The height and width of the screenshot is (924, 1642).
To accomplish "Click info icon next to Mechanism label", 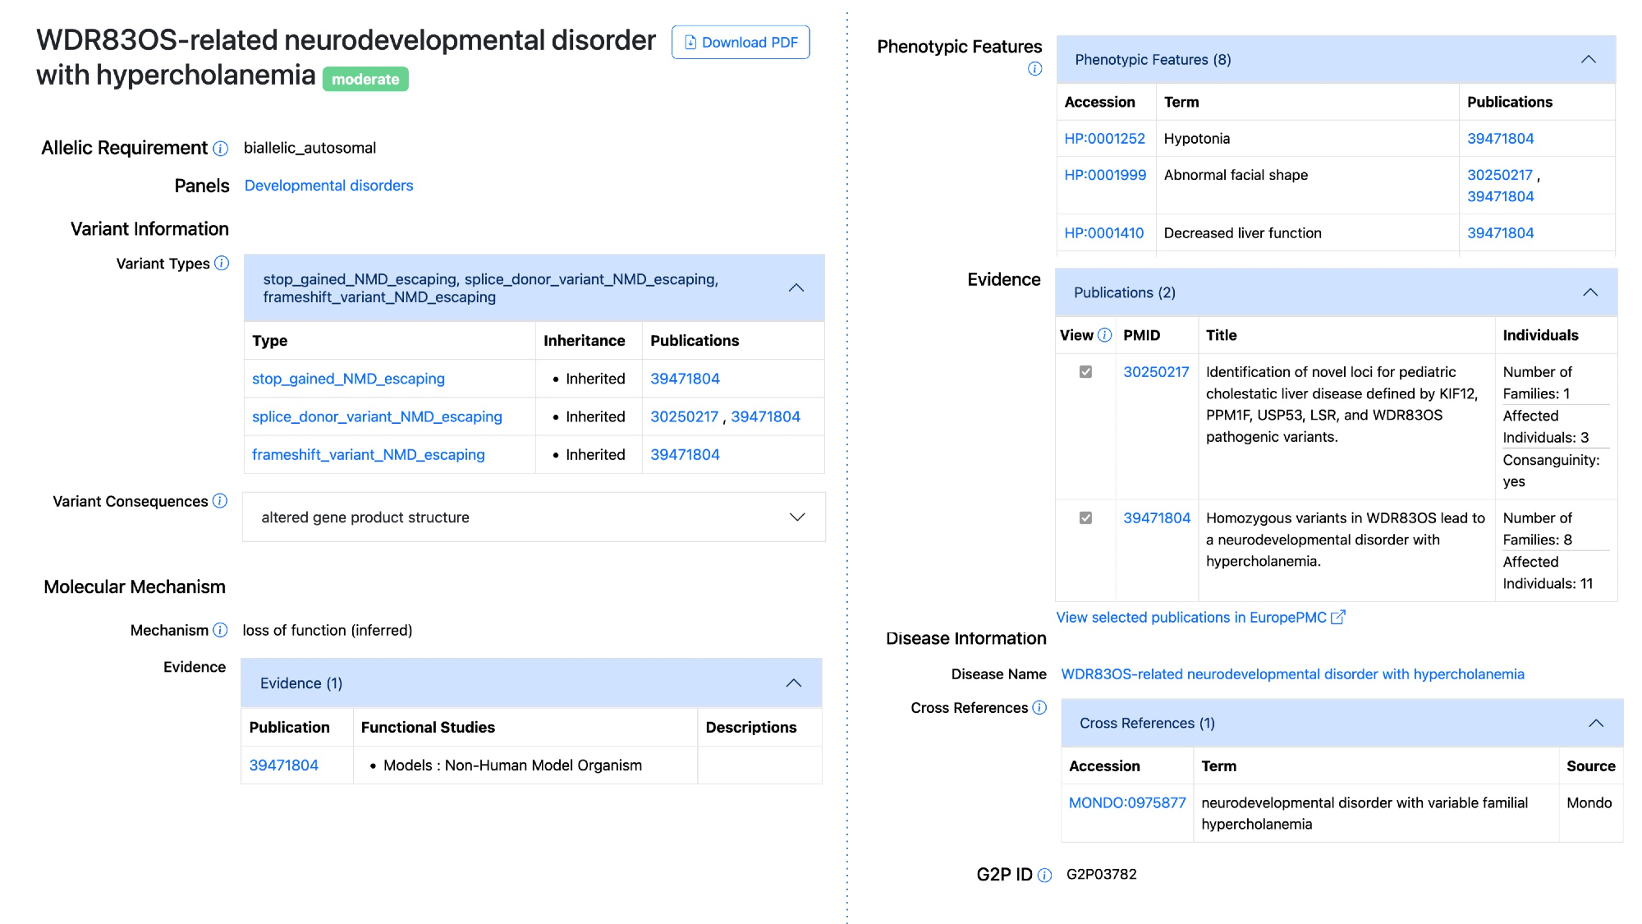I will [x=220, y=630].
